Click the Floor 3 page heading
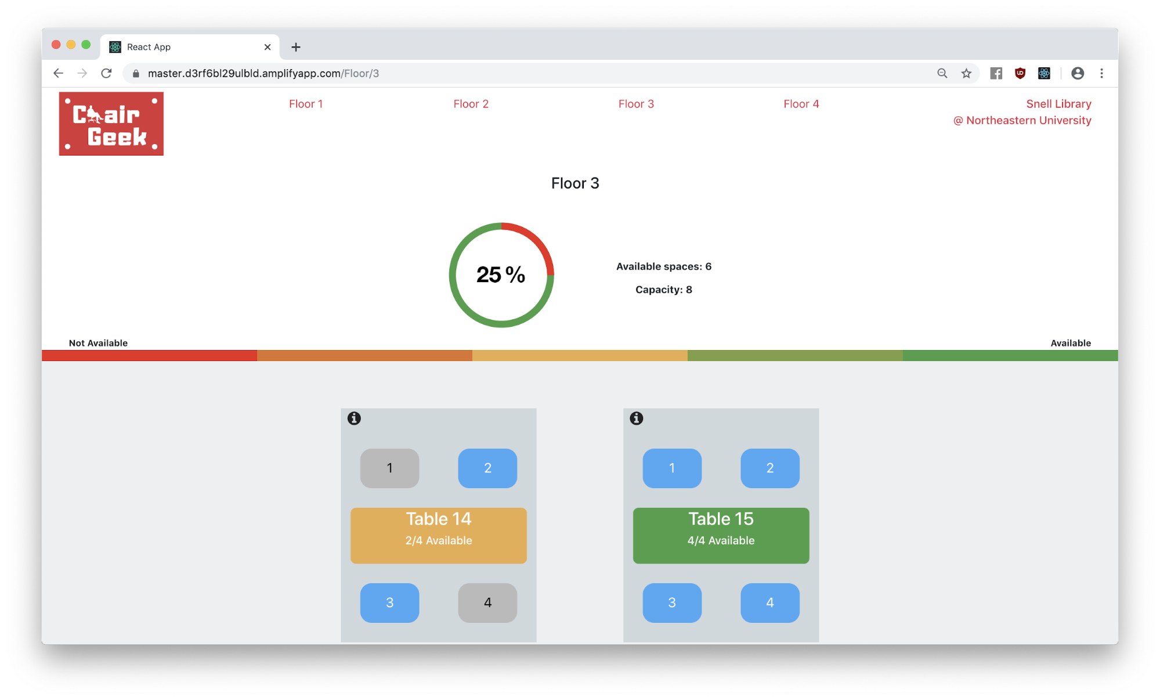The image size is (1160, 700). 575,183
